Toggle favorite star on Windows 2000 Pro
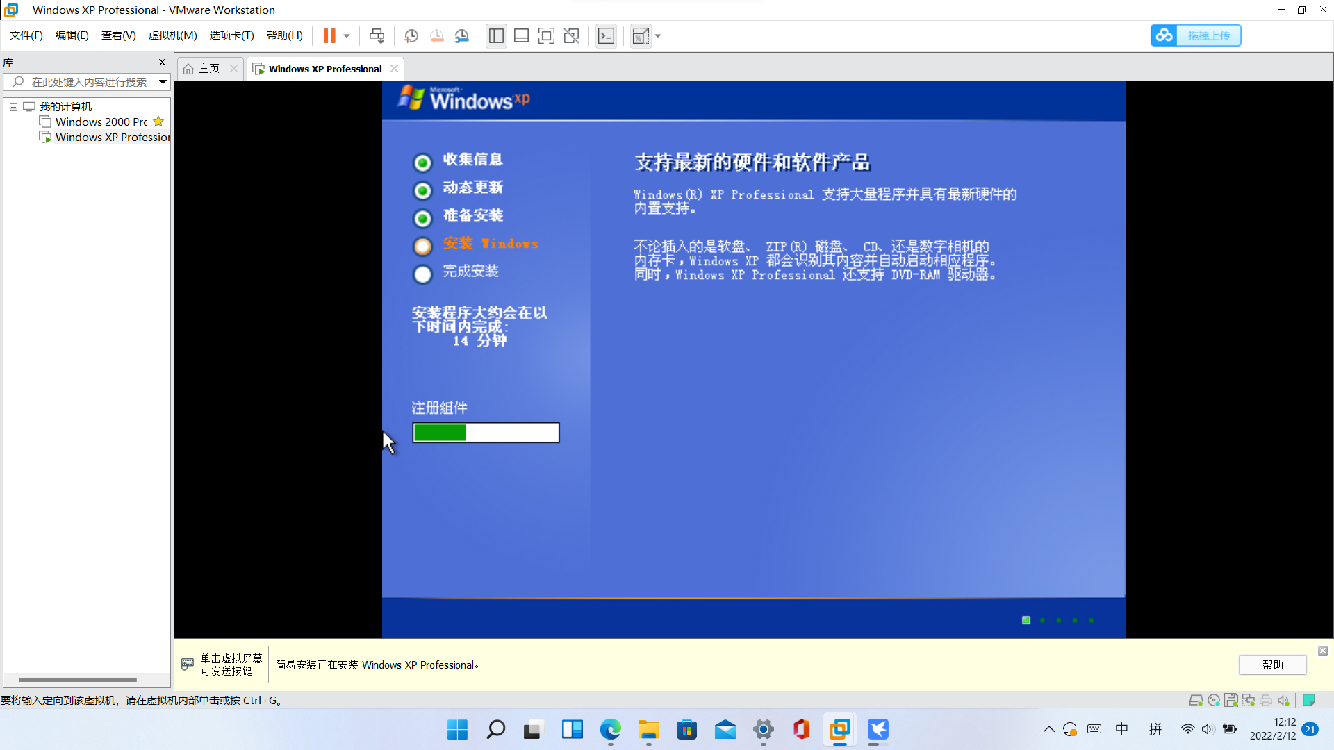The height and width of the screenshot is (750, 1334). [158, 122]
